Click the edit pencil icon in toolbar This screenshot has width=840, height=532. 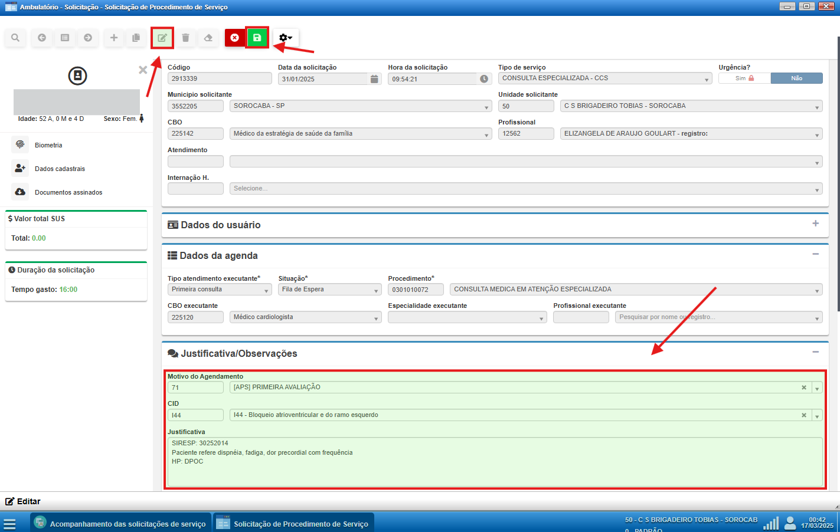tap(162, 38)
